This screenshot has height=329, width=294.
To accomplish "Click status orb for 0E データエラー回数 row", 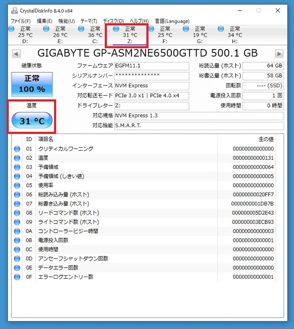I will click(17, 268).
